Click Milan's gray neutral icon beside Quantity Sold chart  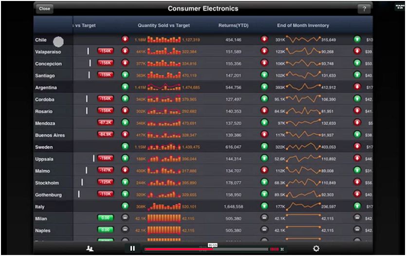[x=125, y=218]
